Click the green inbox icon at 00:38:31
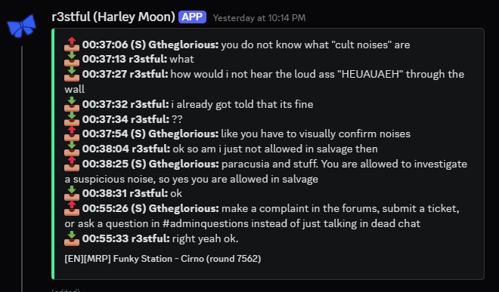Image resolution: width=499 pixels, height=292 pixels. pos(72,193)
